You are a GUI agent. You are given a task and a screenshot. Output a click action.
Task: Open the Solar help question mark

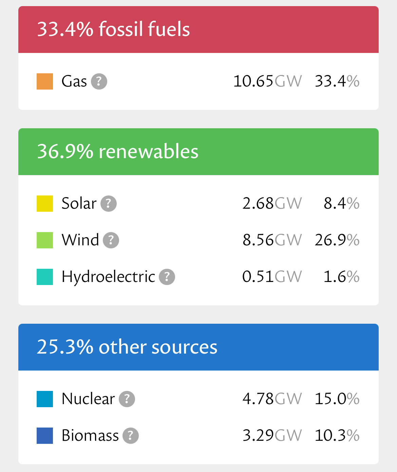pyautogui.click(x=109, y=204)
